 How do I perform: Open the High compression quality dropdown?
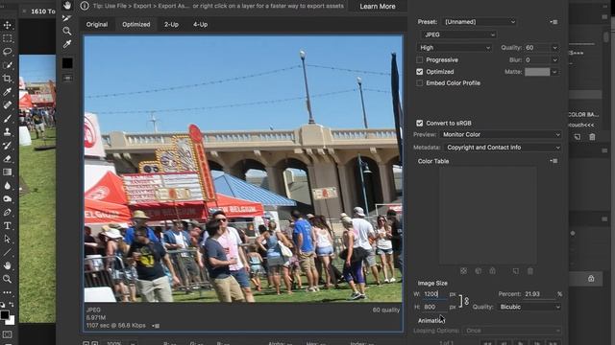coord(454,48)
